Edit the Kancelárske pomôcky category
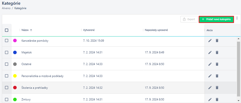241x103 pixels. coord(210,41)
